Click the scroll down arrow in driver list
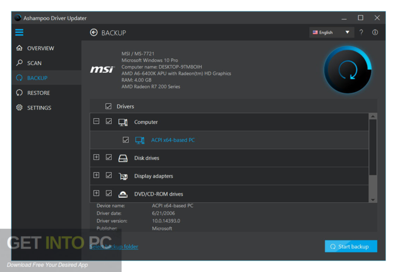 point(373,200)
